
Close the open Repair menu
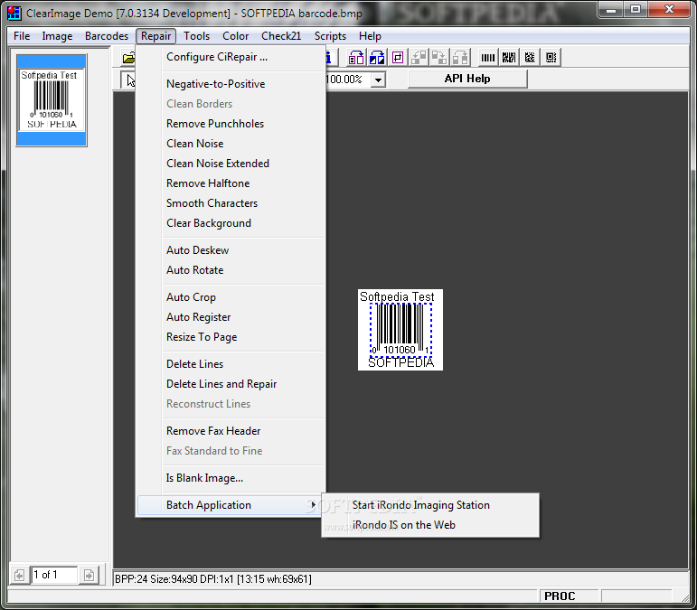[156, 36]
